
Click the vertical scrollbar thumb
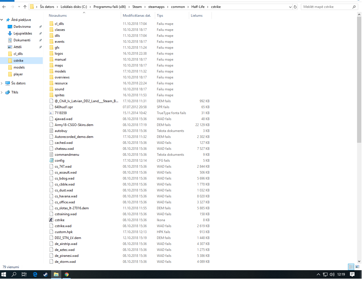pos(359,80)
